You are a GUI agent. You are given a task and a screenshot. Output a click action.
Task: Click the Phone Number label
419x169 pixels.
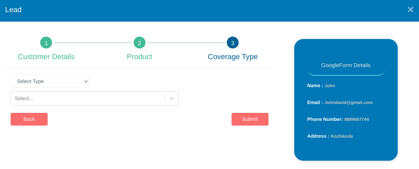(x=325, y=119)
